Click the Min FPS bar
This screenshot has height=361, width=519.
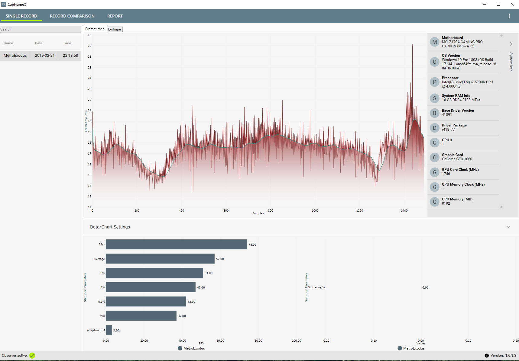pyautogui.click(x=141, y=316)
